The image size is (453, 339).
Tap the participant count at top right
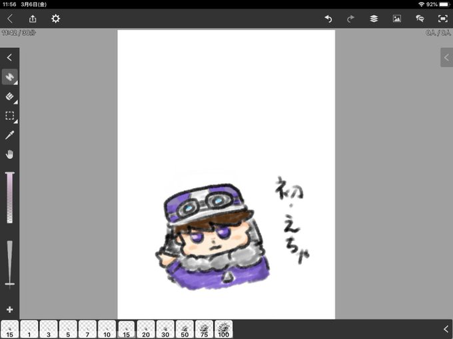tap(438, 33)
